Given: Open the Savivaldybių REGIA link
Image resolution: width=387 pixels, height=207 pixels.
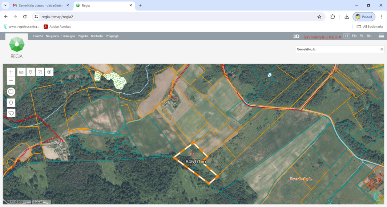Looking at the screenshot, I should 322,37.
